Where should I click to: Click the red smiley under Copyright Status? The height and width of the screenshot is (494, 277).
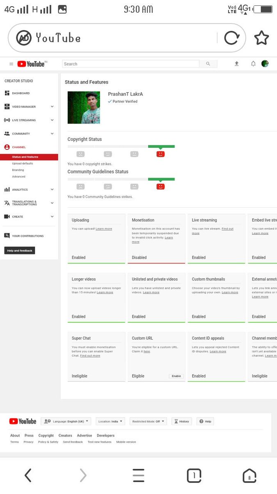[160, 154]
